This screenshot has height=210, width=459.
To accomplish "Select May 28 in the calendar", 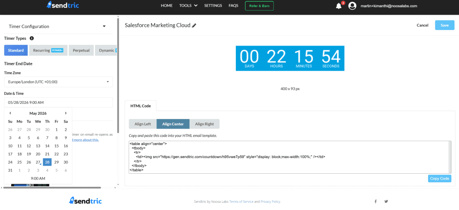I will coord(47,162).
